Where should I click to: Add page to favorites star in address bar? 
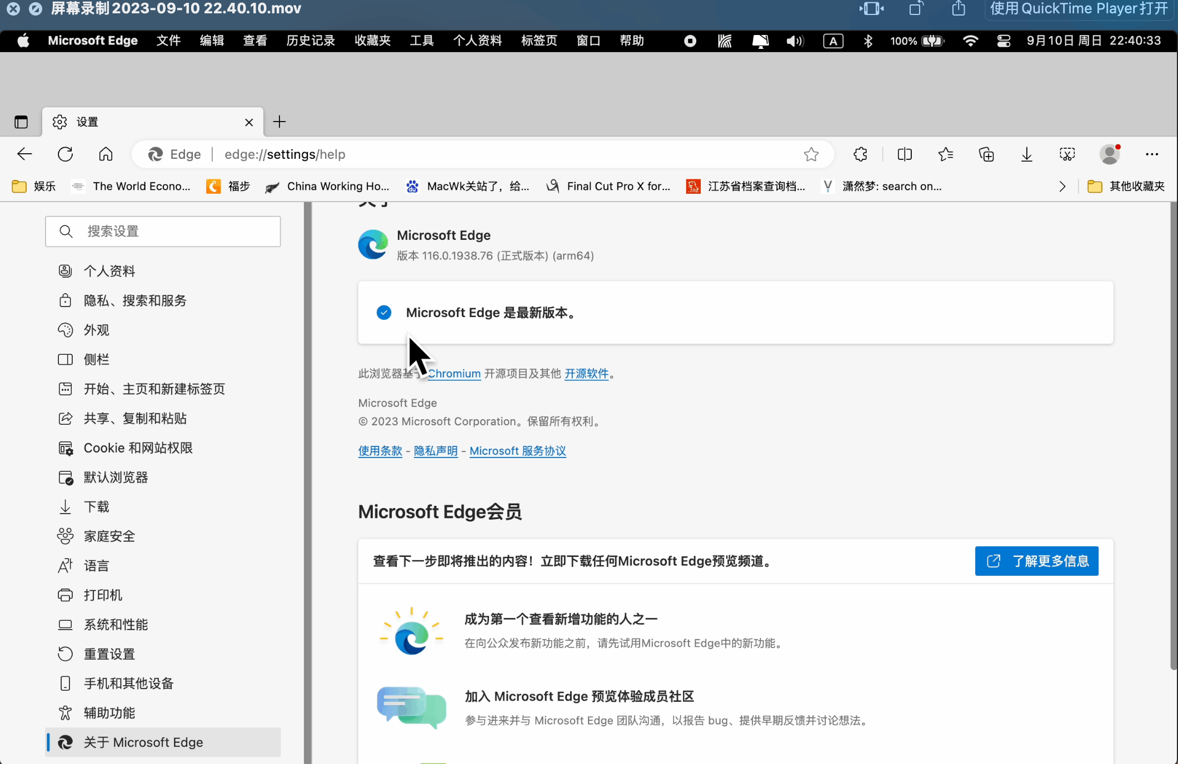[x=811, y=154]
